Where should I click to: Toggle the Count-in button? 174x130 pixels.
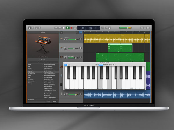(x=106, y=28)
